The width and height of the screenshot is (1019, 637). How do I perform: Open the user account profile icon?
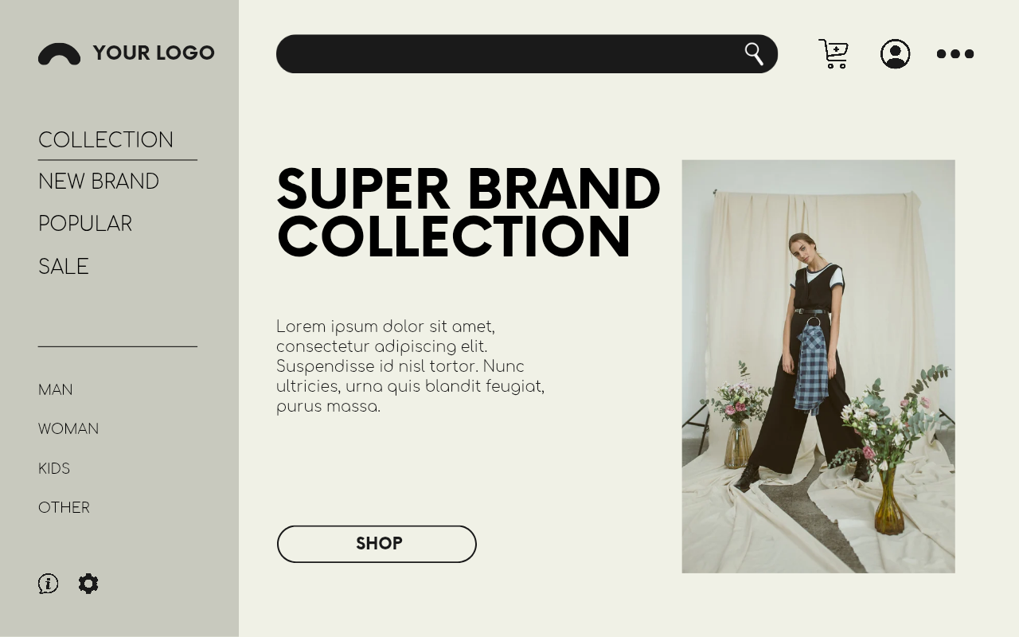(895, 54)
